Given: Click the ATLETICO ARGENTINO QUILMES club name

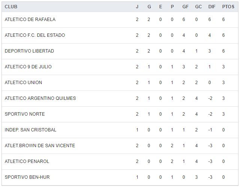Looking at the screenshot, I should point(40,98).
